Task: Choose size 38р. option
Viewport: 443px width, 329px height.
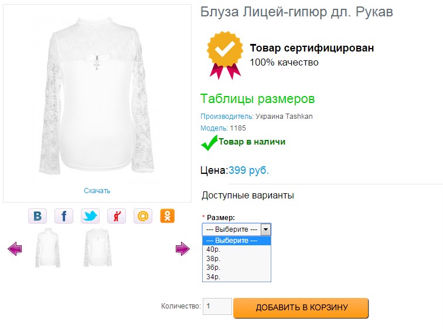Action: [x=213, y=258]
